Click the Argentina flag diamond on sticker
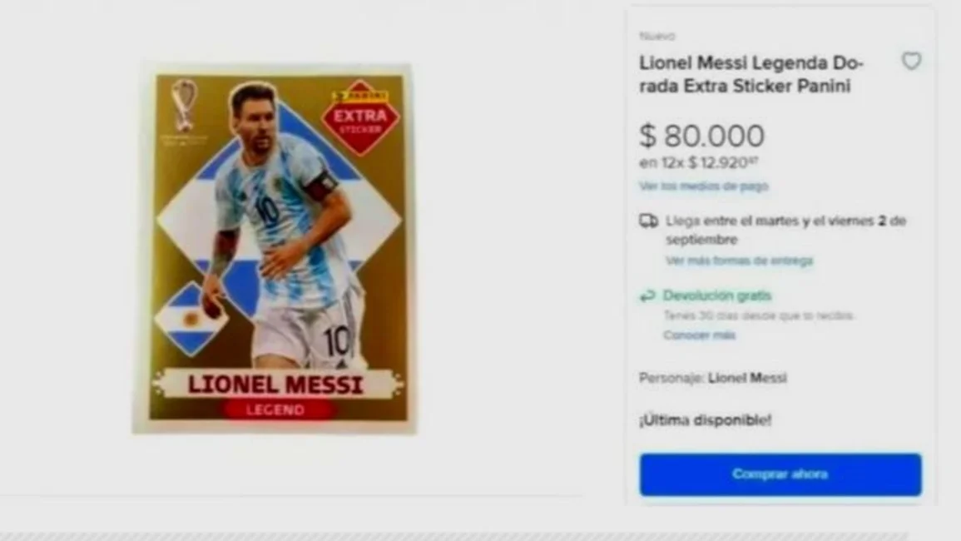 pos(191,320)
